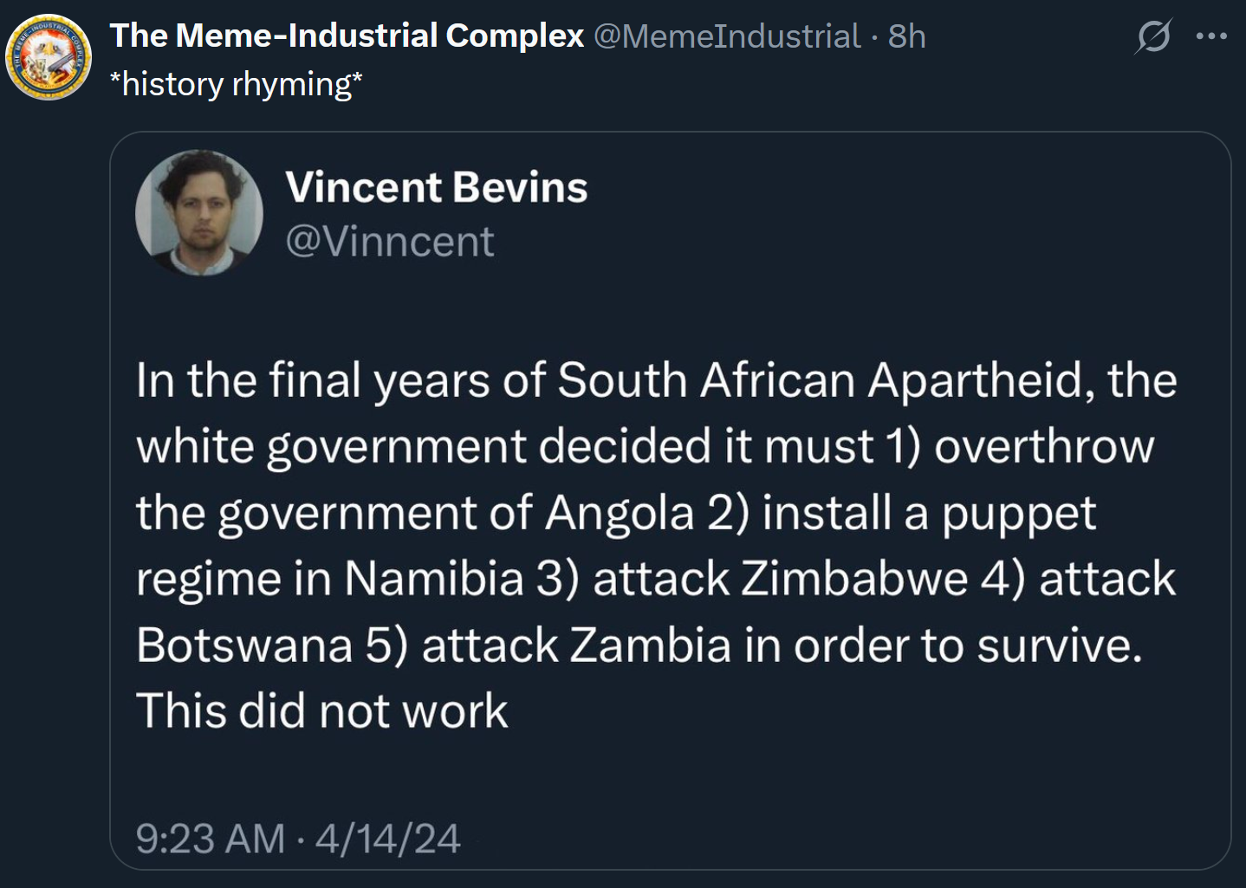Click the "*history rhyming*" post text
The width and height of the screenshot is (1246, 888).
(x=236, y=85)
